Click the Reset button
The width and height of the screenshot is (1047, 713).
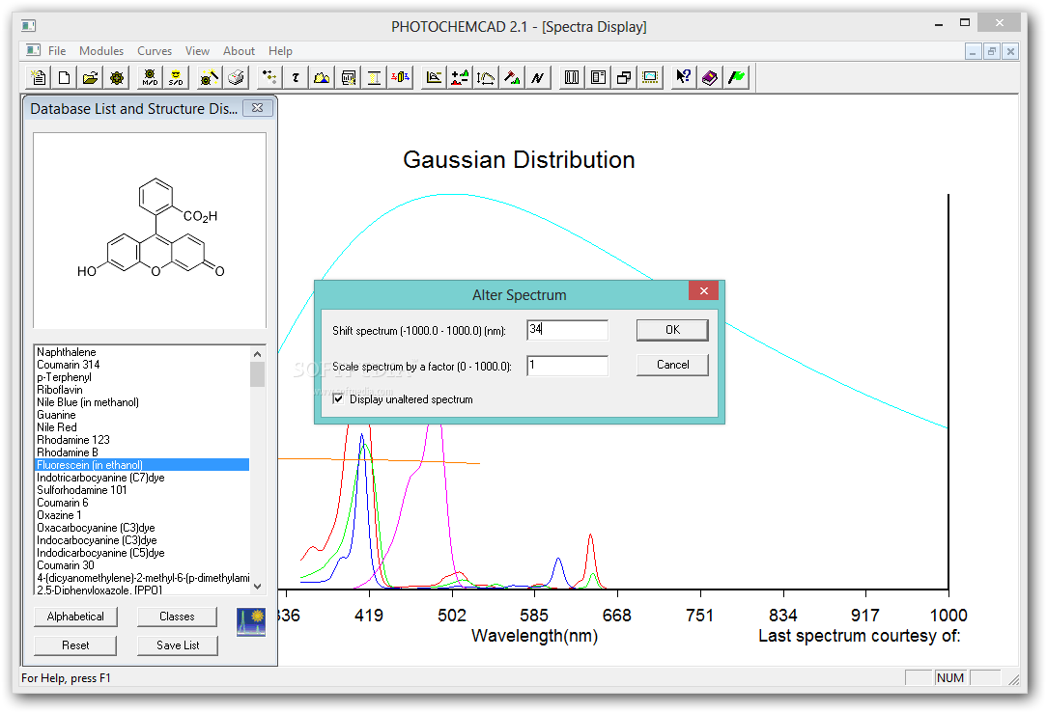(75, 644)
